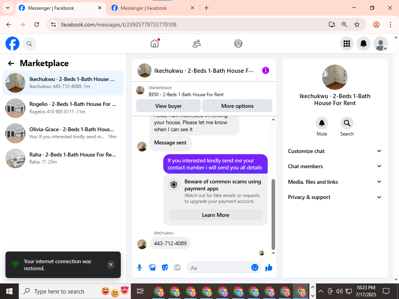Open Facebook search magnifier icon
Image resolution: width=399 pixels, height=299 pixels.
(x=30, y=44)
